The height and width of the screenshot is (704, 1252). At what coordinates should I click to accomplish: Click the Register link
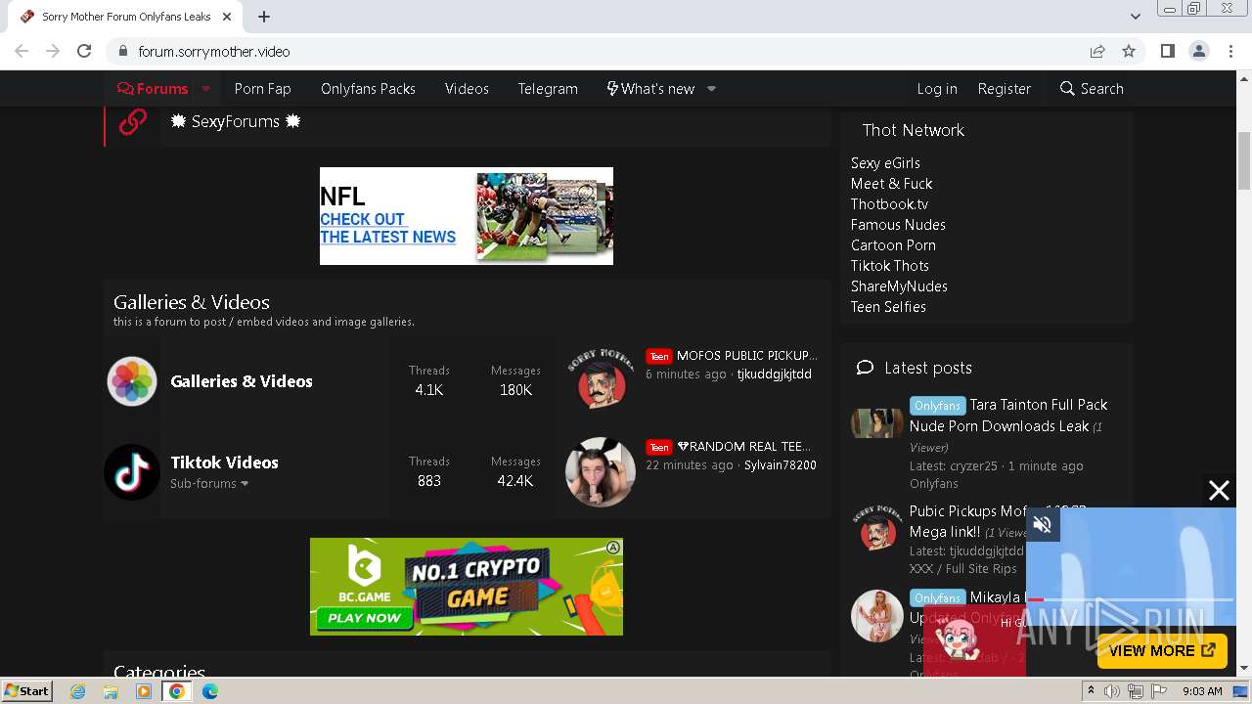point(1005,88)
